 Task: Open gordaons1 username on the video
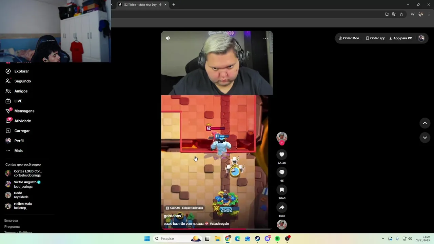click(173, 216)
